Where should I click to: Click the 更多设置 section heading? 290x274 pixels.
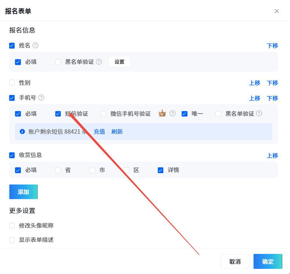pyautogui.click(x=22, y=210)
